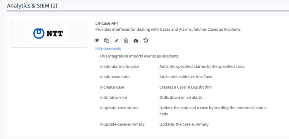Select the lr-update-case-status command
This screenshot has width=289, height=139.
[119, 108]
